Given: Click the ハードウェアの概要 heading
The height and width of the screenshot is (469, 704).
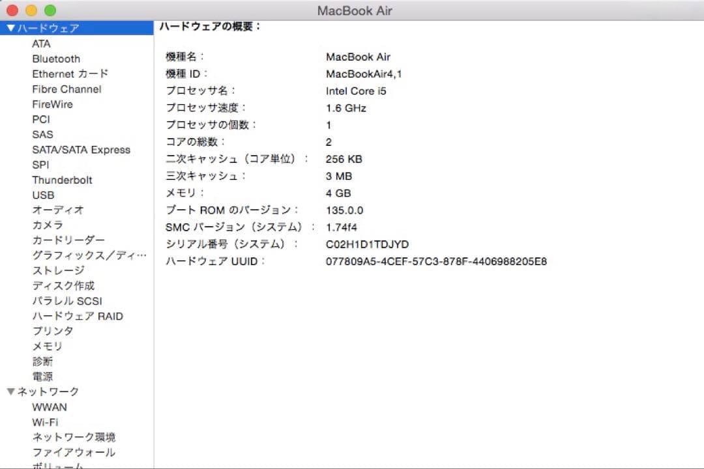Looking at the screenshot, I should tap(210, 27).
